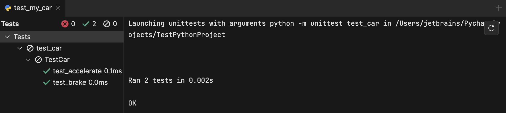Select the test_car module label
The width and height of the screenshot is (506, 113).
point(49,48)
